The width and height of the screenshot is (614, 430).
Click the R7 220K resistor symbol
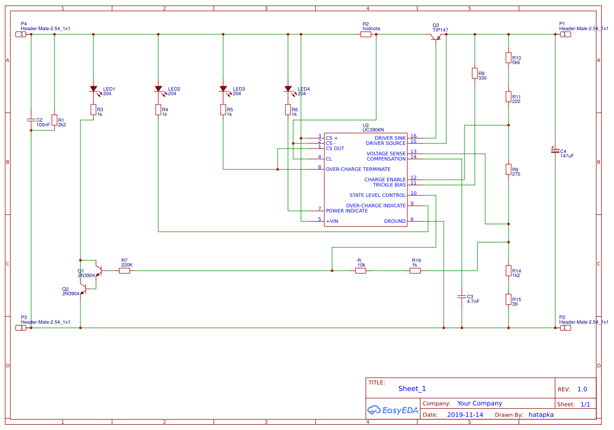coord(125,271)
